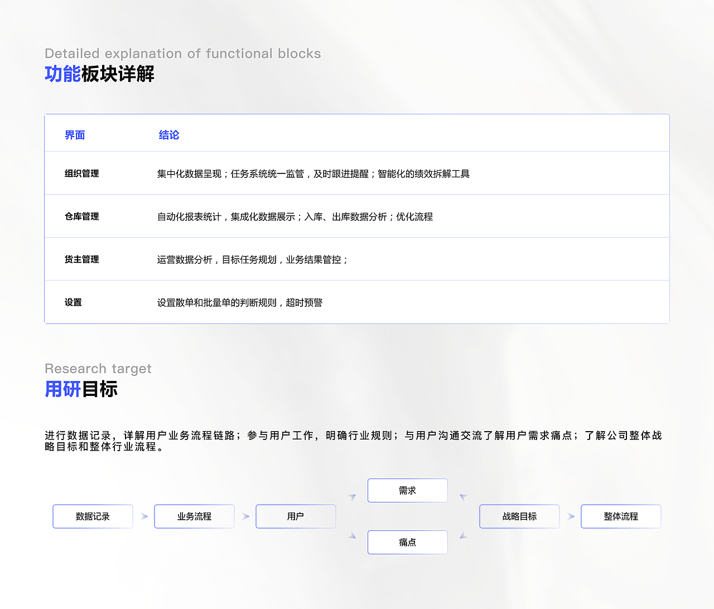
Task: Click the 用户 node in the flow diagram
Action: (296, 516)
